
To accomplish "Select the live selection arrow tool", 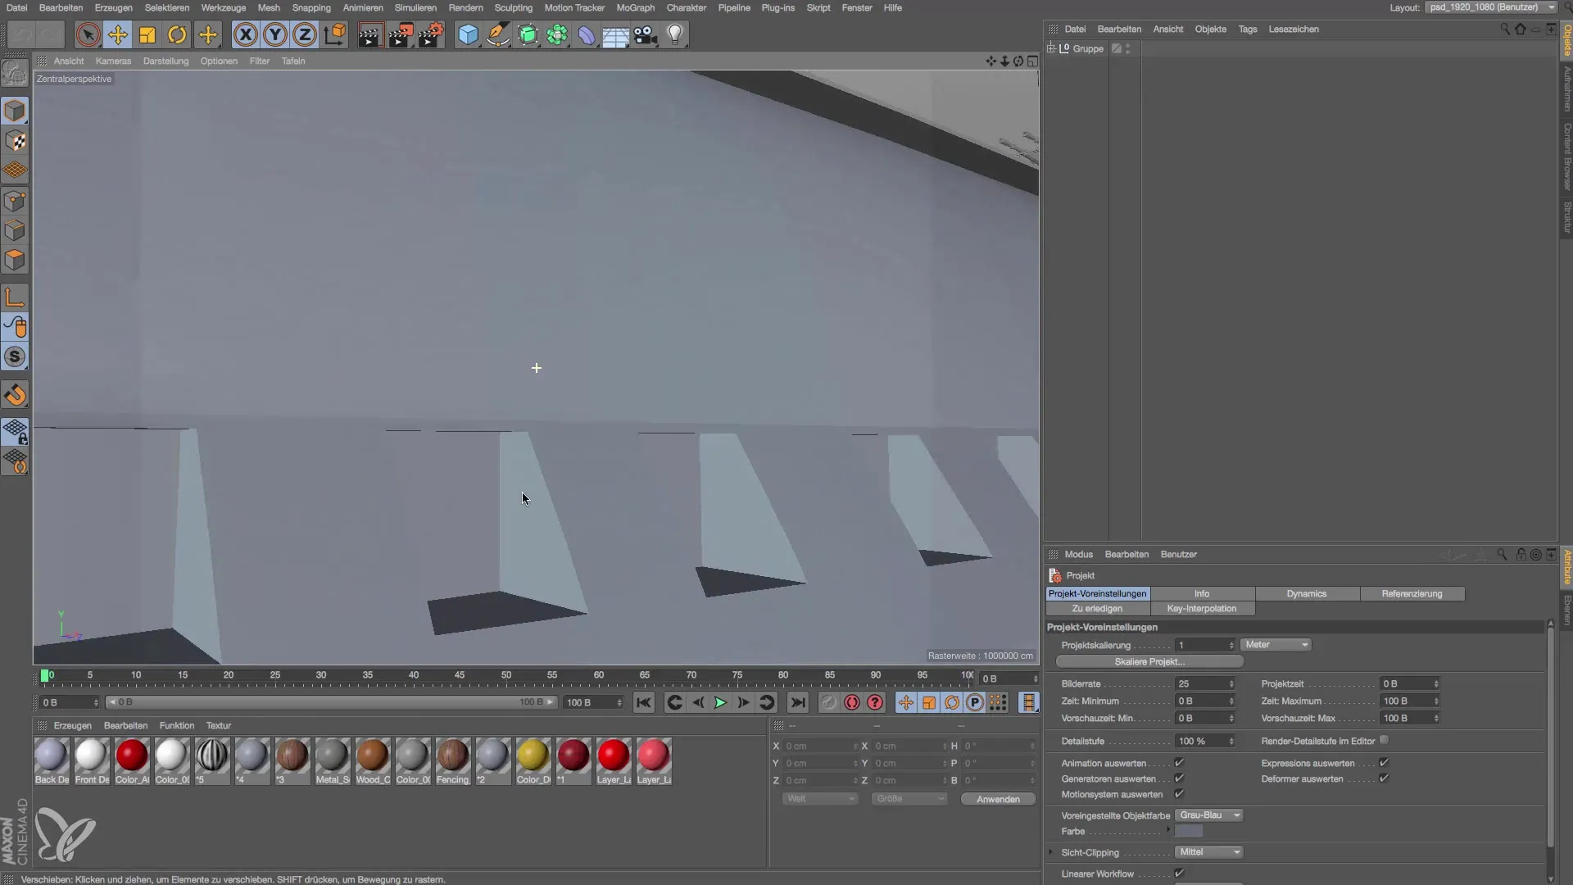I will (x=88, y=35).
